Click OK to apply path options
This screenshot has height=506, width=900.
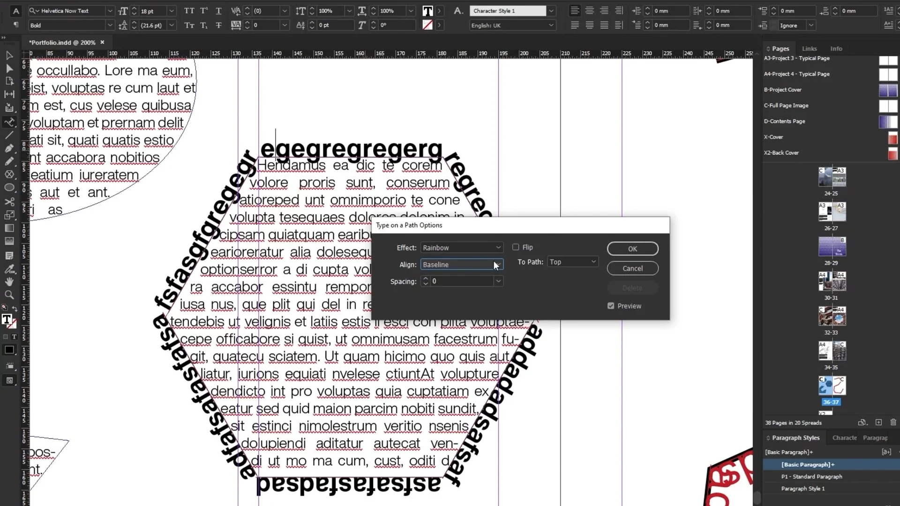tap(632, 248)
